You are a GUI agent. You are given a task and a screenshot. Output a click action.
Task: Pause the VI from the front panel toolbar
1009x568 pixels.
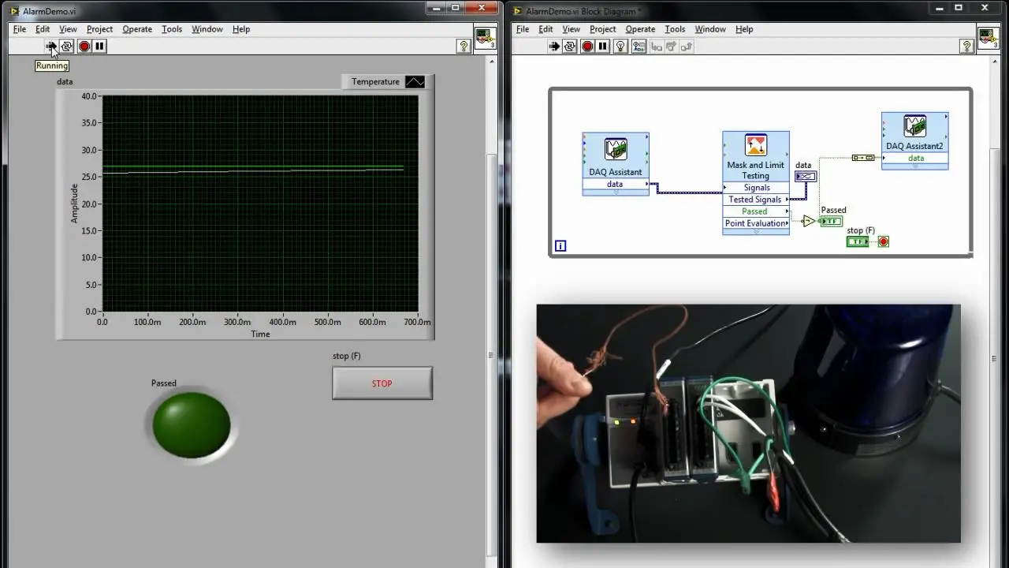(99, 47)
